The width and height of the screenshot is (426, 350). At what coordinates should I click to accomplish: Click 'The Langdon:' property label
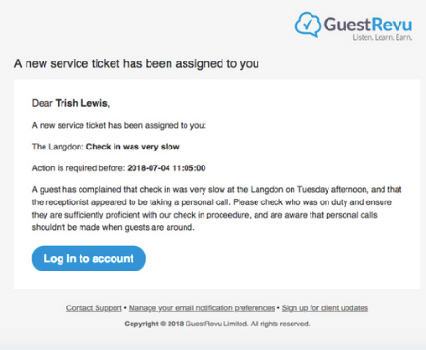click(x=58, y=147)
